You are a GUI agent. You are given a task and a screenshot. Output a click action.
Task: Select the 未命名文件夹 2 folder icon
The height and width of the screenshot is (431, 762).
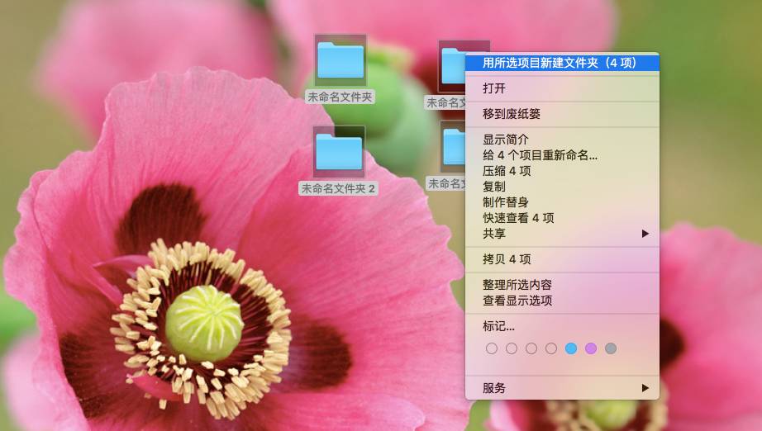[x=339, y=152]
